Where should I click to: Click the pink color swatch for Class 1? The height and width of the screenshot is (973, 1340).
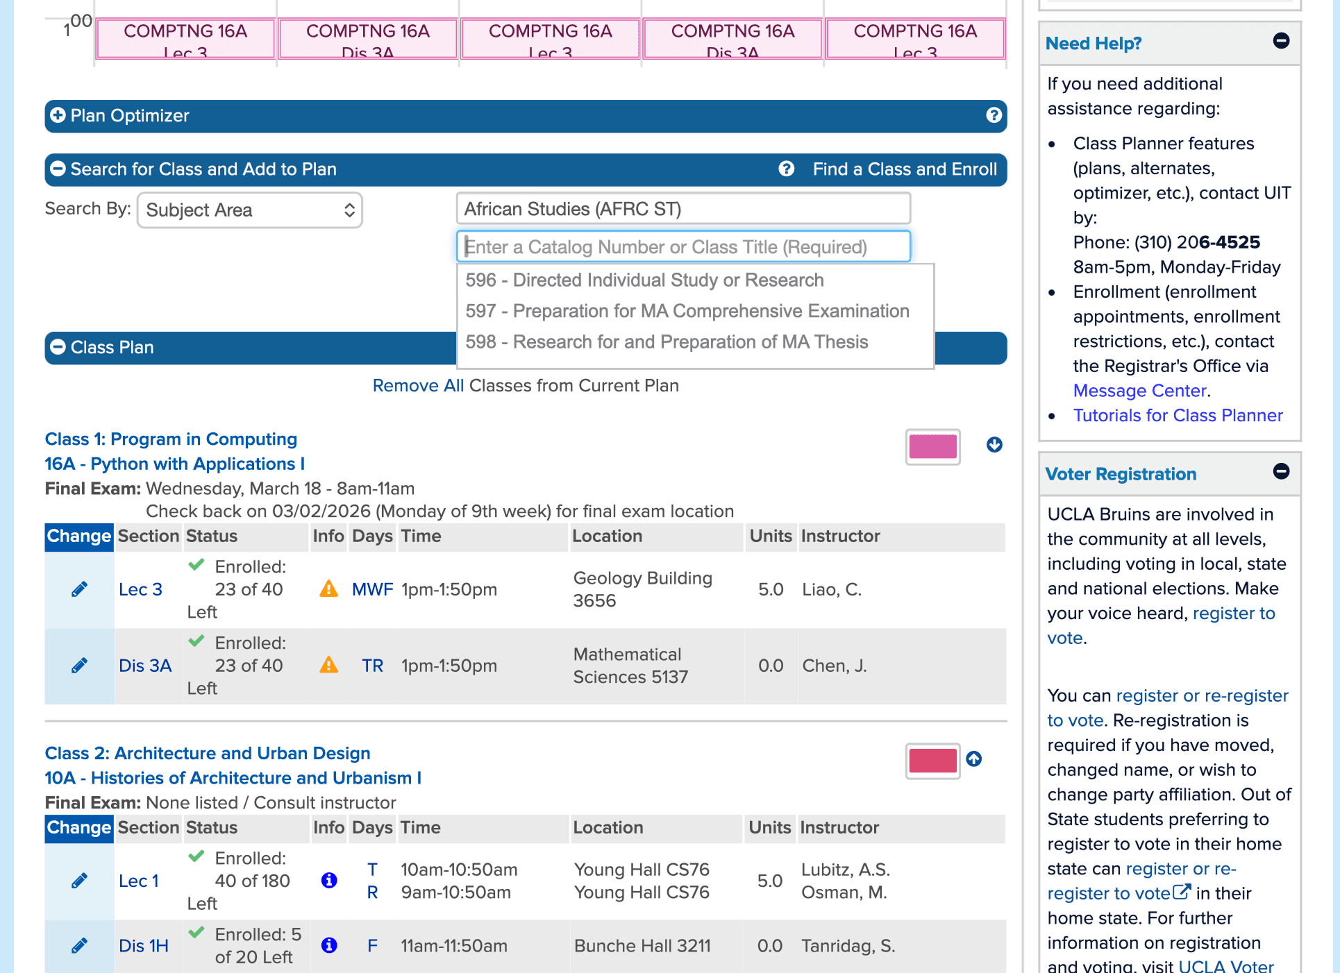(932, 446)
